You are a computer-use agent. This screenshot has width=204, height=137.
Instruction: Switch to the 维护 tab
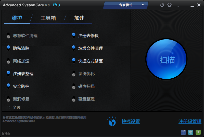17,18
